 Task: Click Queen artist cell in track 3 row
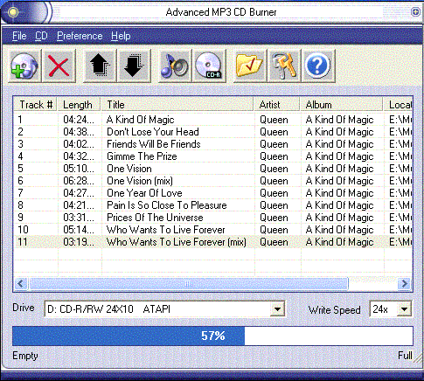click(274, 144)
